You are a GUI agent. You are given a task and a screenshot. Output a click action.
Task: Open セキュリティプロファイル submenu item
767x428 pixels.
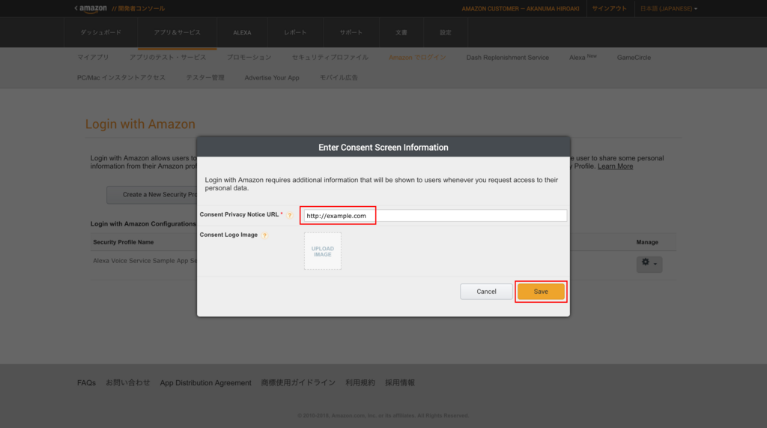pyautogui.click(x=330, y=57)
